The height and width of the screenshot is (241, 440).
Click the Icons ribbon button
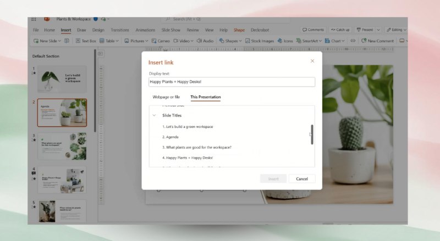(285, 41)
